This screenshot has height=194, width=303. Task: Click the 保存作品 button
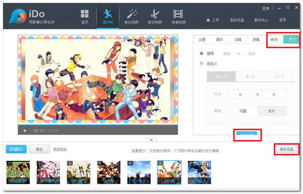pyautogui.click(x=286, y=149)
